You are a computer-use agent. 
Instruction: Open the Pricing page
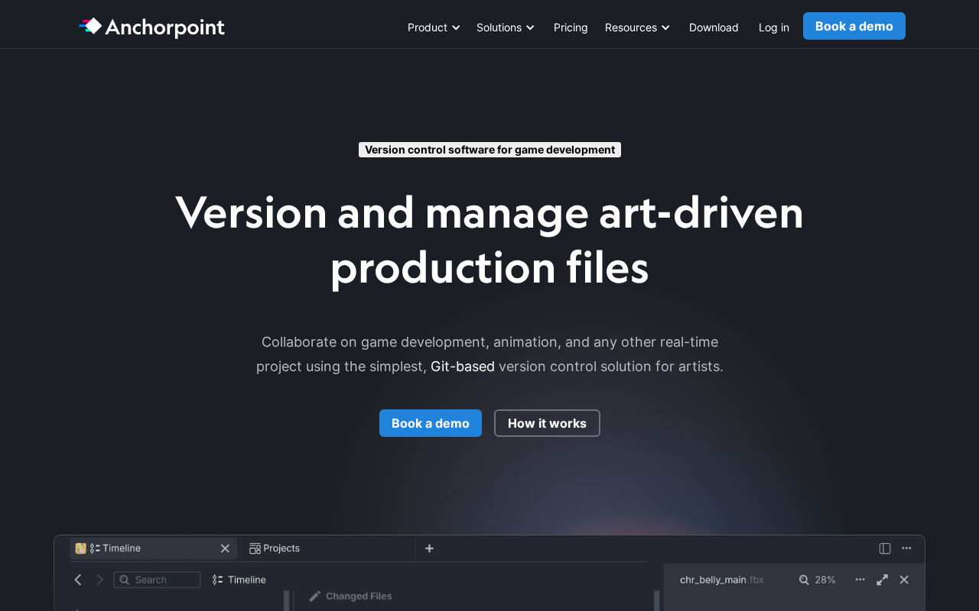click(571, 27)
